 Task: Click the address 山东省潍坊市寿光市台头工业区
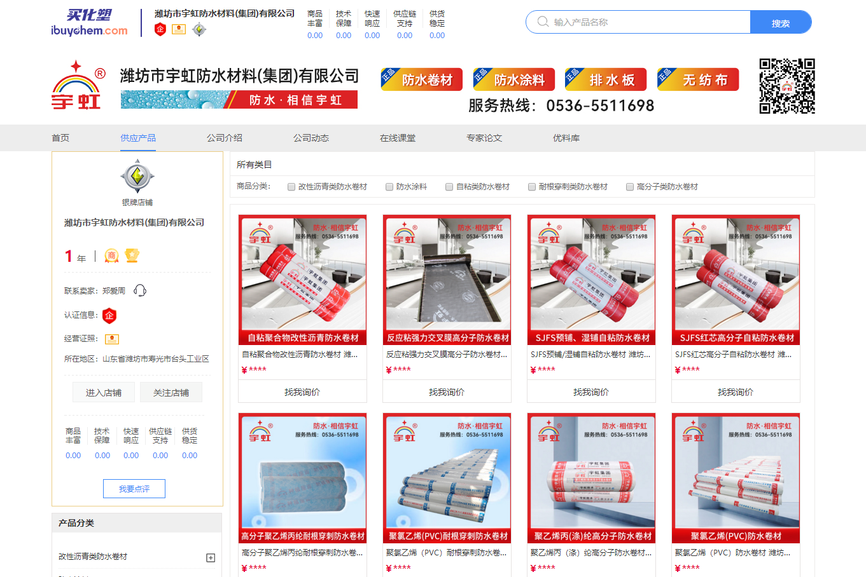(156, 359)
